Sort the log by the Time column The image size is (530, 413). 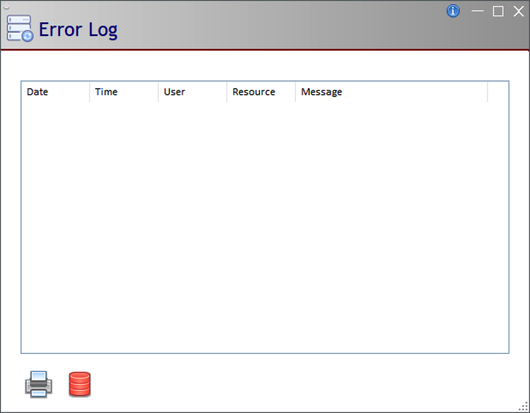click(x=123, y=92)
